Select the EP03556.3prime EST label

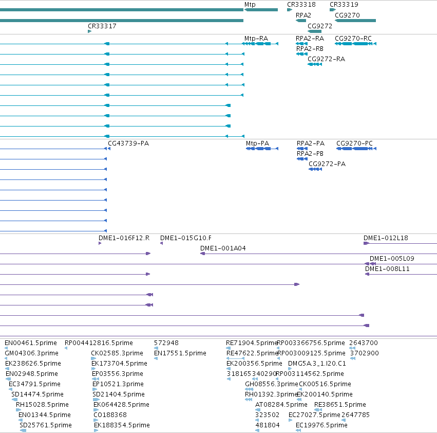[x=118, y=374]
